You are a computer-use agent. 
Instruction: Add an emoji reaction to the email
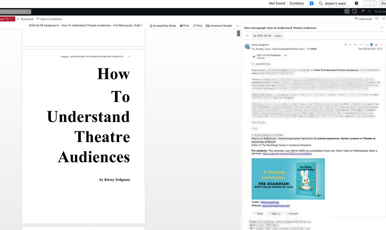346,45
